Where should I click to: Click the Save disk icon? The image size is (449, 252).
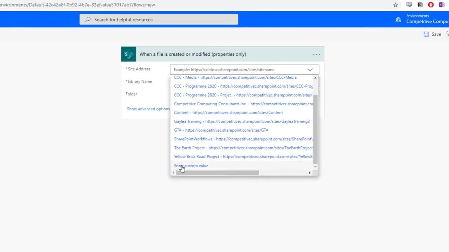click(426, 34)
